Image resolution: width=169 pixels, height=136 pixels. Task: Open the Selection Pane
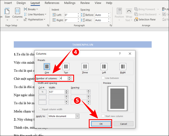pyautogui.click(x=145, y=19)
